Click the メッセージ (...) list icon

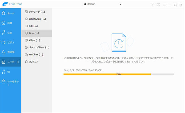pos(26,12)
